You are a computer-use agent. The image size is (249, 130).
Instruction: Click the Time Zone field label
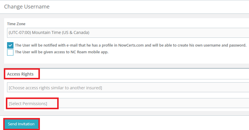pyautogui.click(x=16, y=24)
